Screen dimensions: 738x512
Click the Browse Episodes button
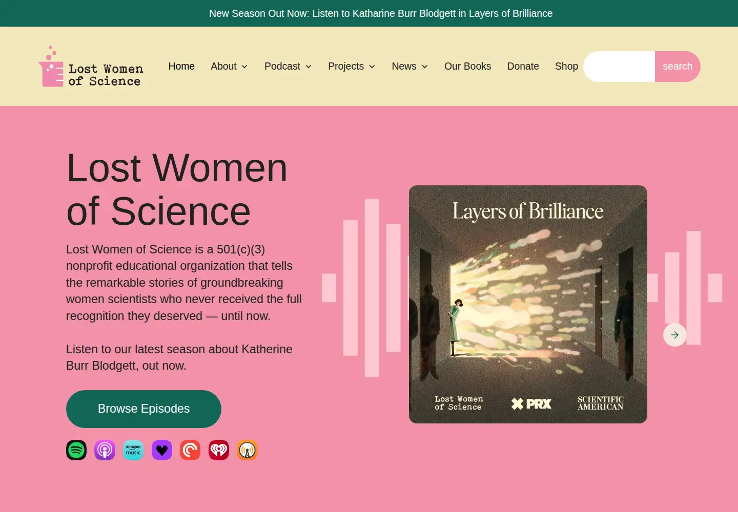pyautogui.click(x=143, y=409)
